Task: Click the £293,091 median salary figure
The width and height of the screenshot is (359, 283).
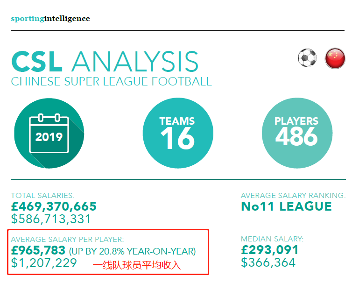Action: coord(270,250)
